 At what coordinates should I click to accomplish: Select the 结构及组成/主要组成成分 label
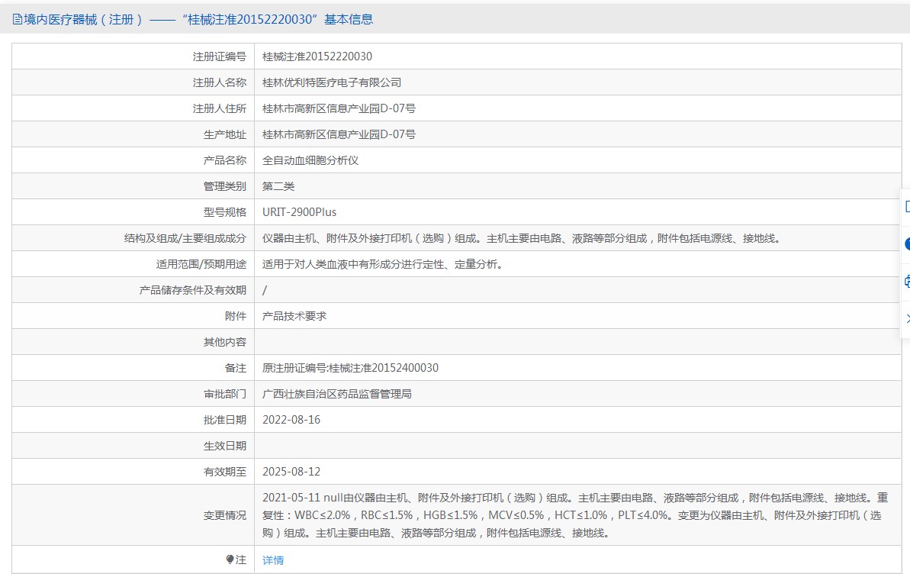tap(185, 238)
